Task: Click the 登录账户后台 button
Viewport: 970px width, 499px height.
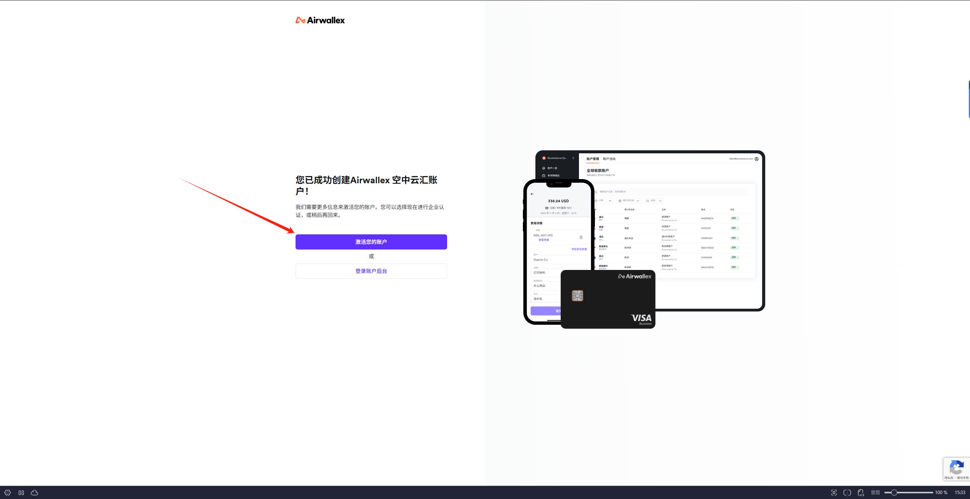Action: [371, 271]
